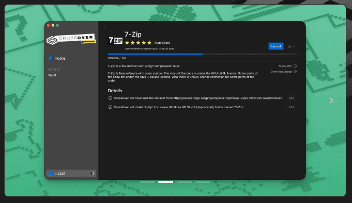
Task: Click the "Details" heading
Action: coord(115,91)
